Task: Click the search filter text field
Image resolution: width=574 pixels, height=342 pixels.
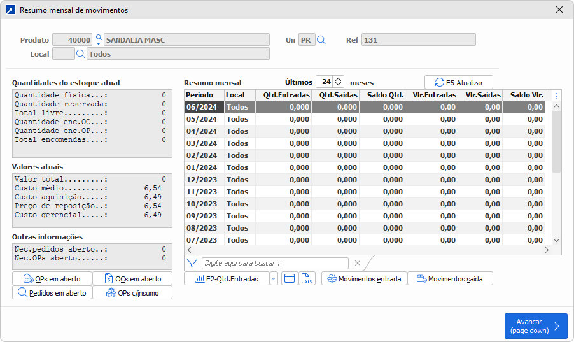Action: (275, 263)
